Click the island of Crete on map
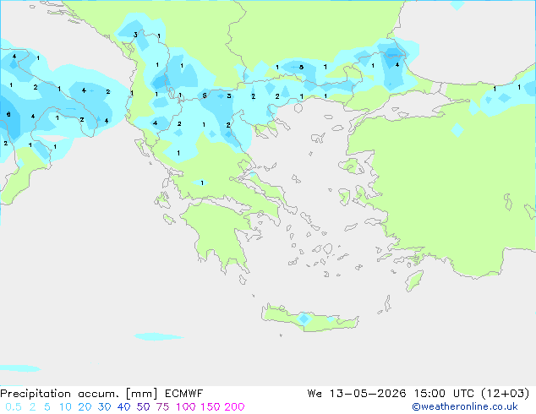536x414 pixels. [x=309, y=318]
